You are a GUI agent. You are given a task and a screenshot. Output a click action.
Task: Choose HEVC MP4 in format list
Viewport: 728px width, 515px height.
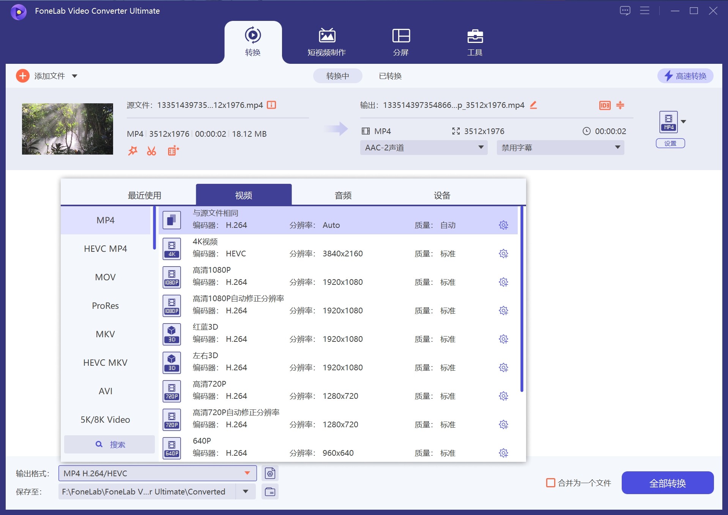106,249
